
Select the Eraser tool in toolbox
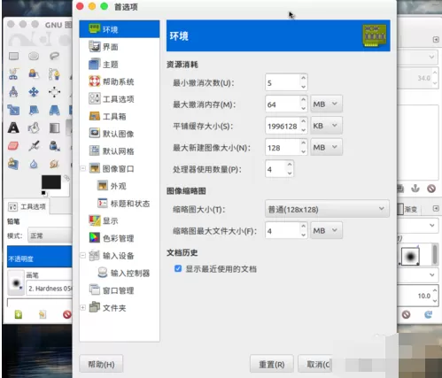(13, 146)
